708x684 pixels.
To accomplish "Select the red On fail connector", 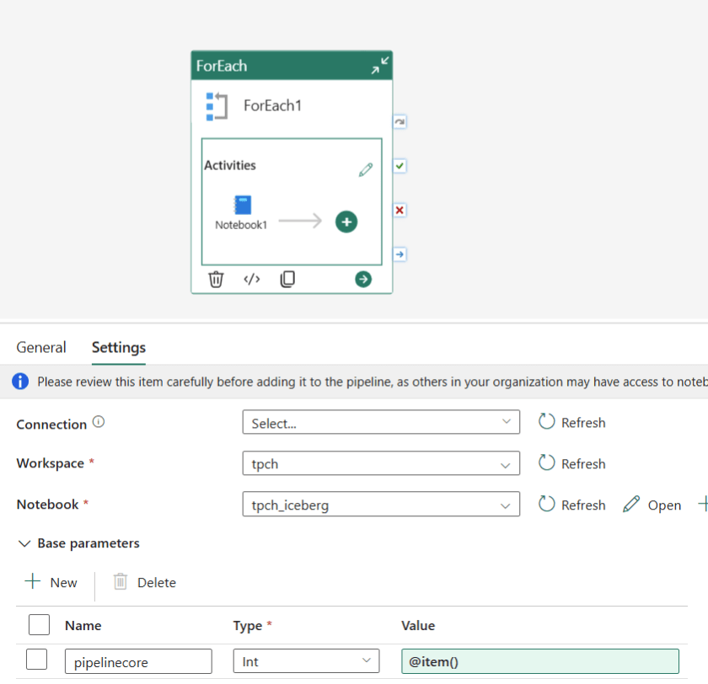I will click(399, 210).
